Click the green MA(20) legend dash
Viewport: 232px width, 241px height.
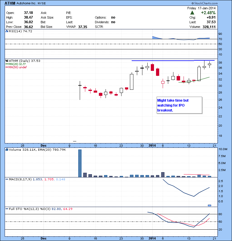(x=7, y=64)
